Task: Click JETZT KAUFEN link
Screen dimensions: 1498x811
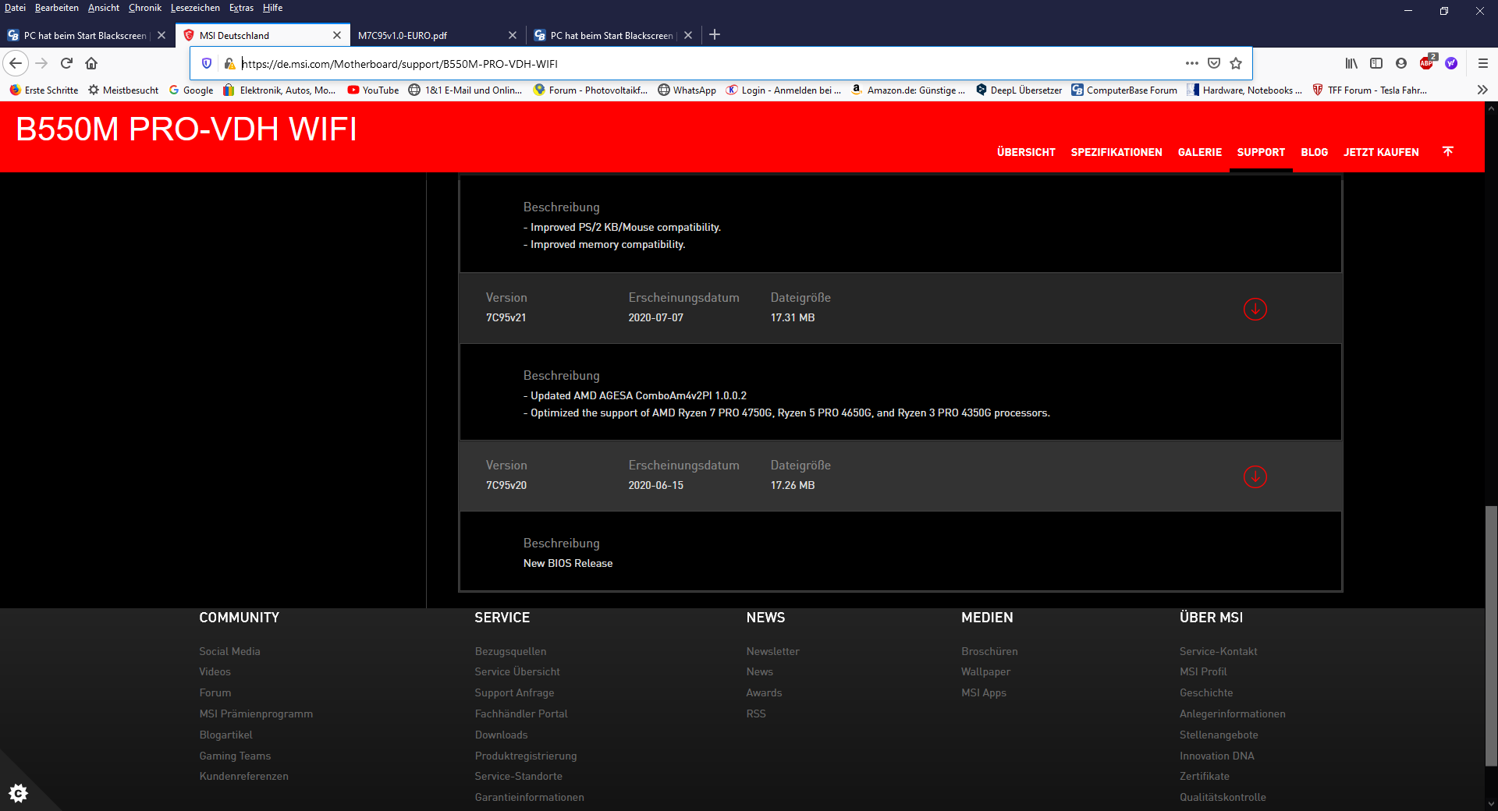Action: pos(1381,152)
